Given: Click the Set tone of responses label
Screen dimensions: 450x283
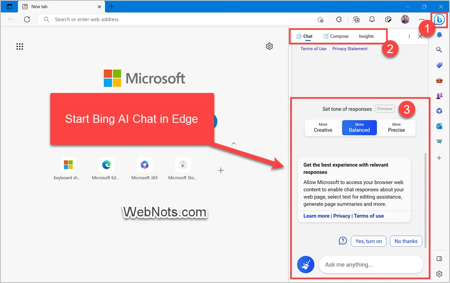Looking at the screenshot, I should click(347, 109).
